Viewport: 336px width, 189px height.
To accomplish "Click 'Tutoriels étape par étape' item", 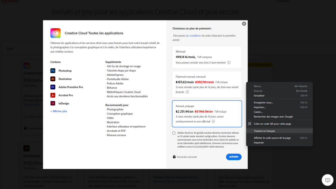I will click(121, 70).
